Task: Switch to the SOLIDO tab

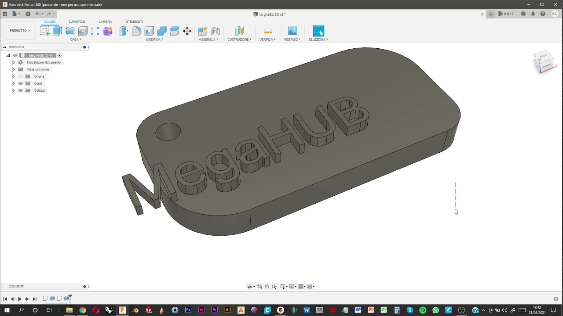Action: coord(50,22)
